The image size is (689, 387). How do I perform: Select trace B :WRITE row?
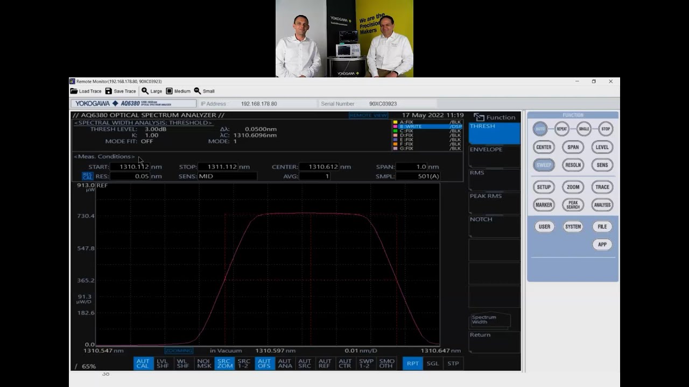click(427, 127)
